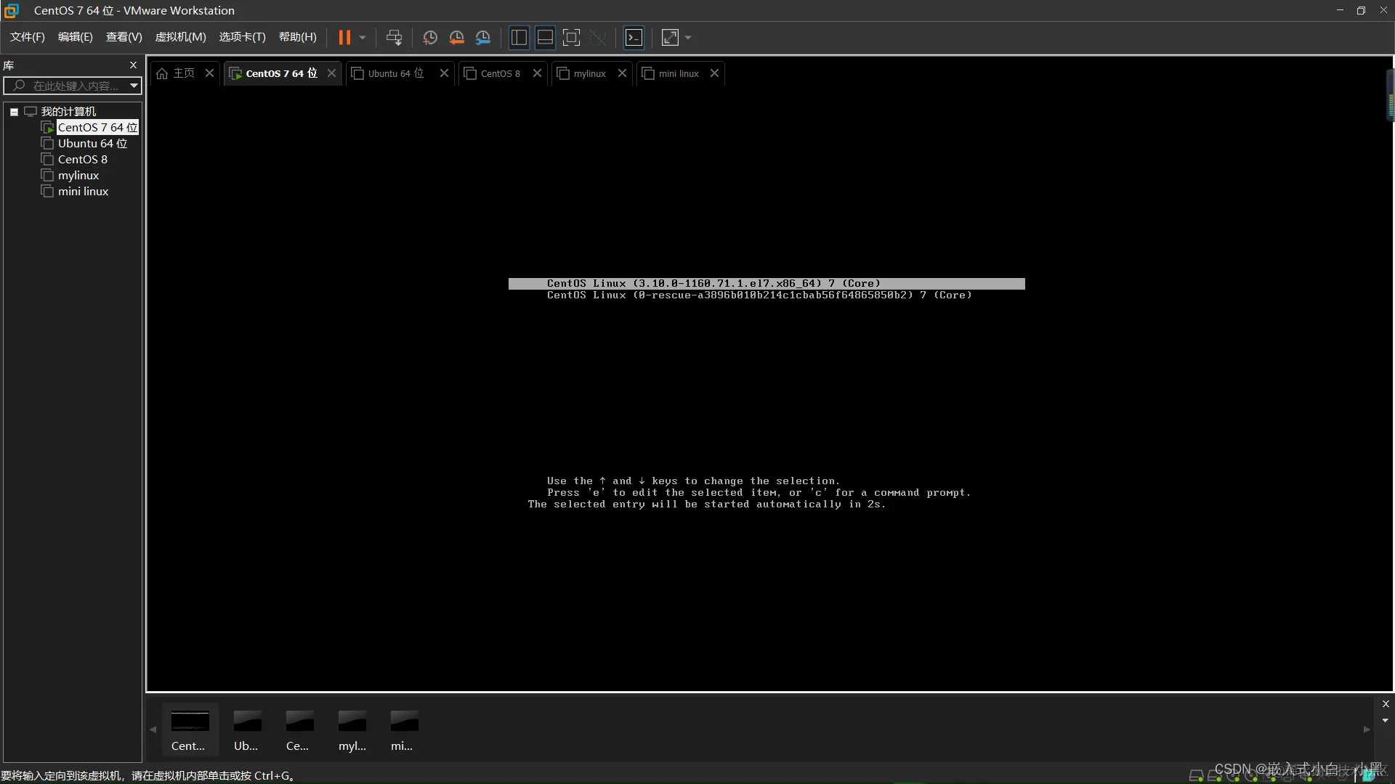This screenshot has width=1395, height=784.
Task: Select mini linux in library tree
Action: click(83, 192)
